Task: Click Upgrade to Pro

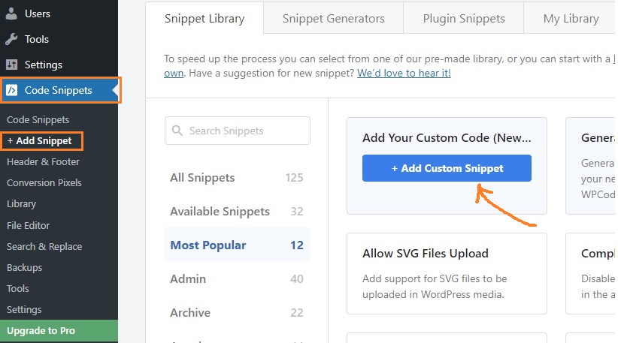Action: pyautogui.click(x=59, y=331)
